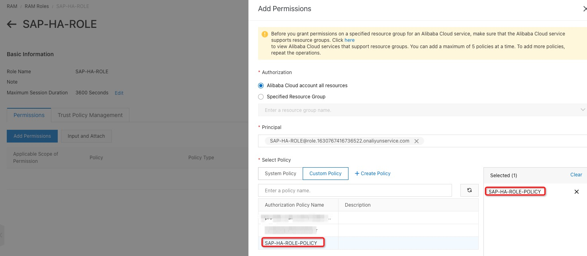
Task: Click the warning icon in the notice banner
Action: [x=264, y=34]
